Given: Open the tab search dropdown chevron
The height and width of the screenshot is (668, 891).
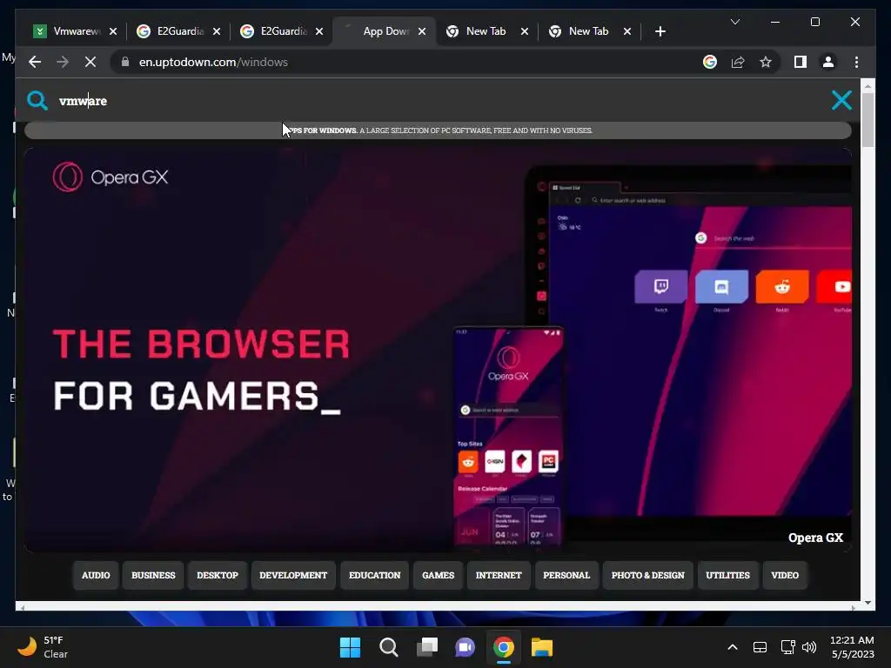Looking at the screenshot, I should [x=734, y=22].
